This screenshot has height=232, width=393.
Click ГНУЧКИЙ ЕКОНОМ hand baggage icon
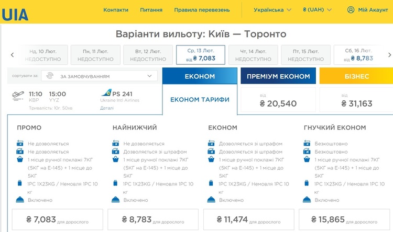307,159
